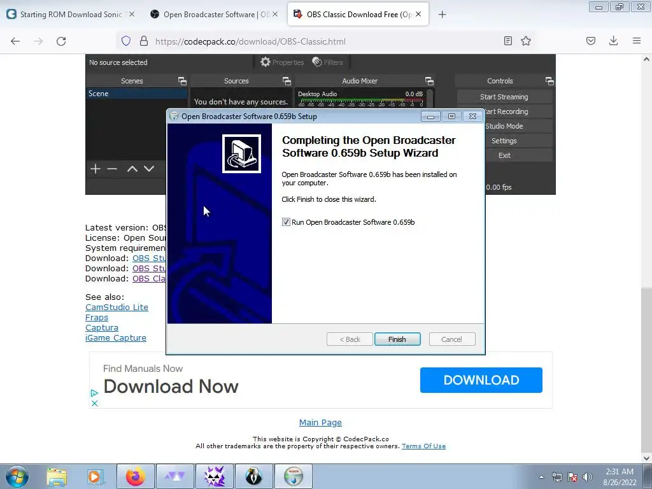Click the suited-figure taskbar icon
The height and width of the screenshot is (489, 652).
(x=254, y=476)
